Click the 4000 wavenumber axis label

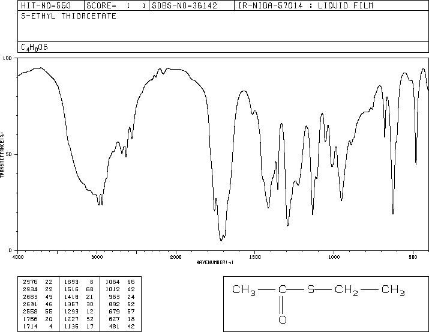point(18,257)
